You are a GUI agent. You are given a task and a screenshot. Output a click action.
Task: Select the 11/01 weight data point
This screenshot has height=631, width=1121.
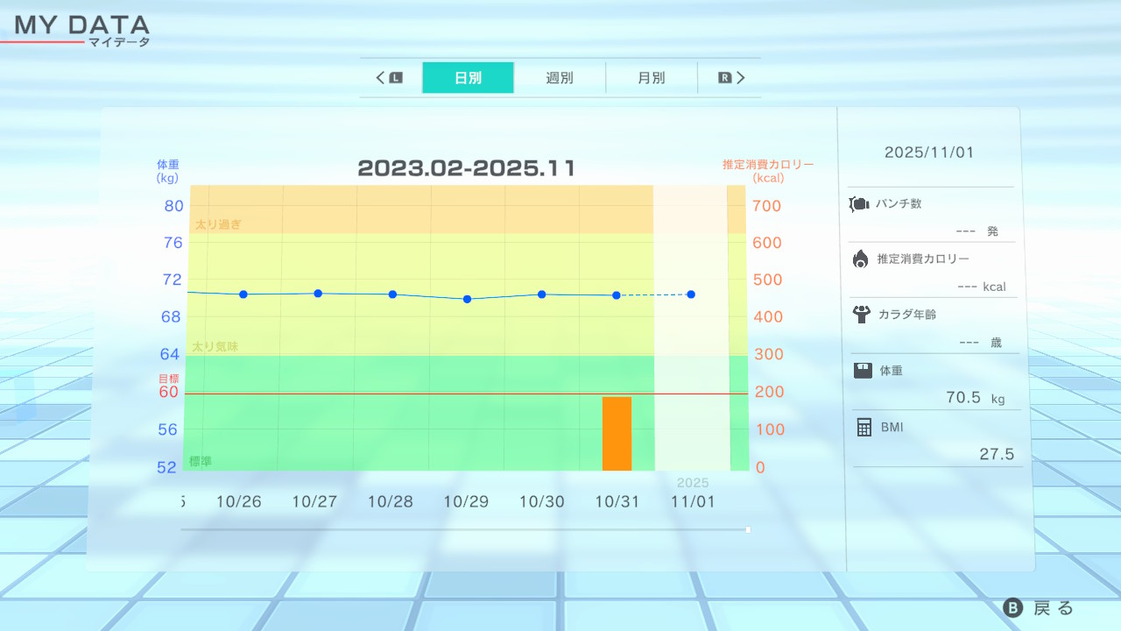(691, 294)
